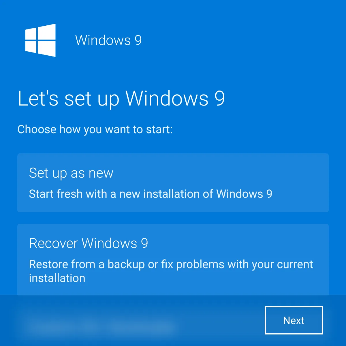Click the words "fix problems" in the recover option
This screenshot has height=346, width=346.
click(x=193, y=264)
